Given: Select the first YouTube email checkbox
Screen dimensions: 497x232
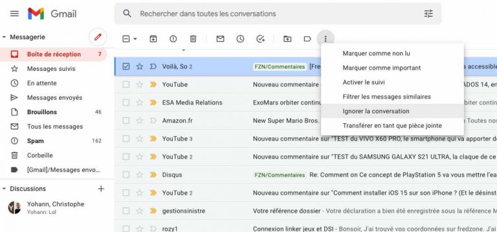Looking at the screenshot, I should tap(126, 84).
